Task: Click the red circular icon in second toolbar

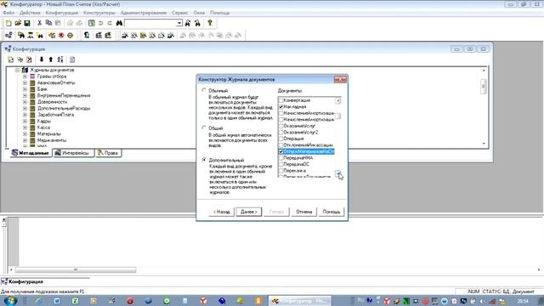Action: (61, 36)
